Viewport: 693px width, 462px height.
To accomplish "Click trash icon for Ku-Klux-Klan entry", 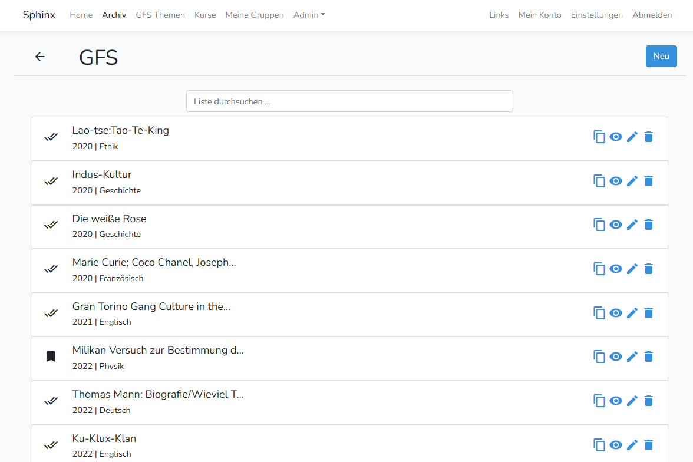I will pyautogui.click(x=649, y=445).
